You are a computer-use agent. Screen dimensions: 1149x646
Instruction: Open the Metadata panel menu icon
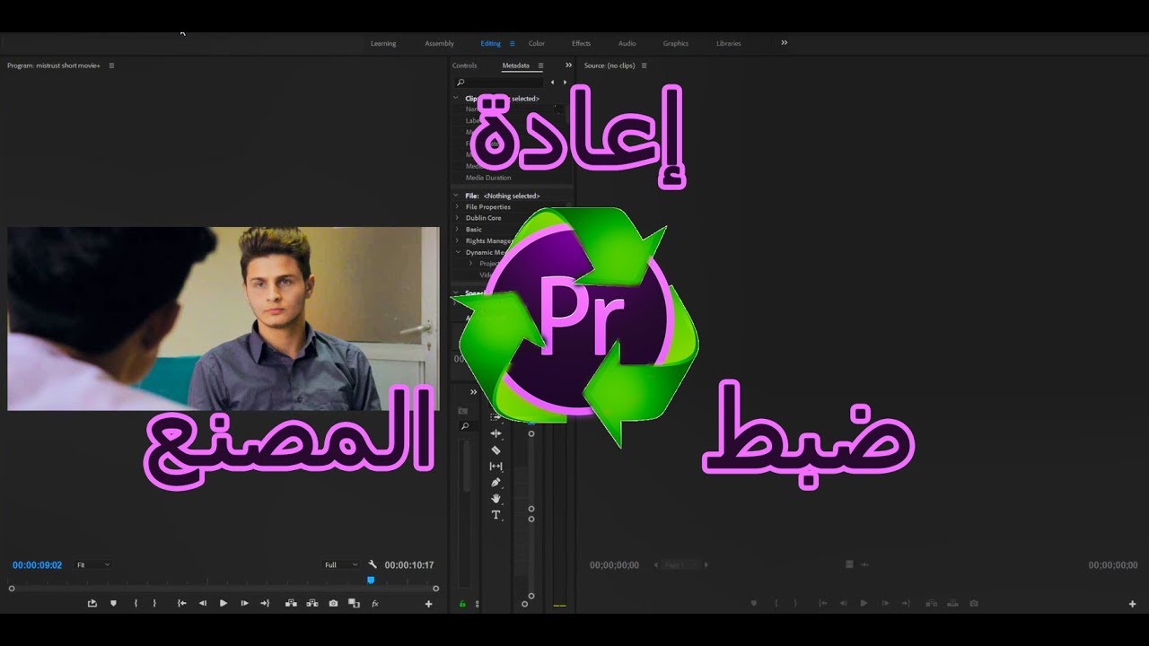click(x=540, y=65)
